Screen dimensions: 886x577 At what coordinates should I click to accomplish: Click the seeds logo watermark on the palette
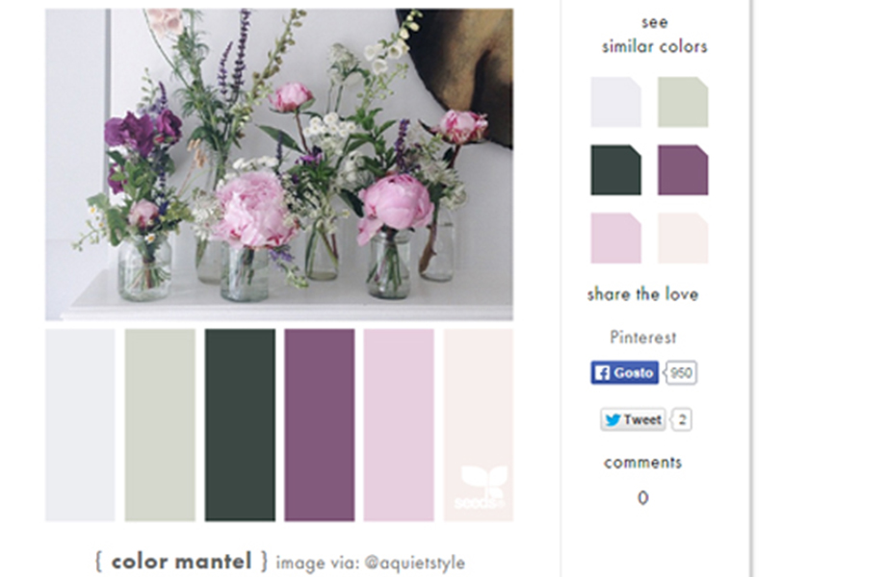(x=482, y=488)
